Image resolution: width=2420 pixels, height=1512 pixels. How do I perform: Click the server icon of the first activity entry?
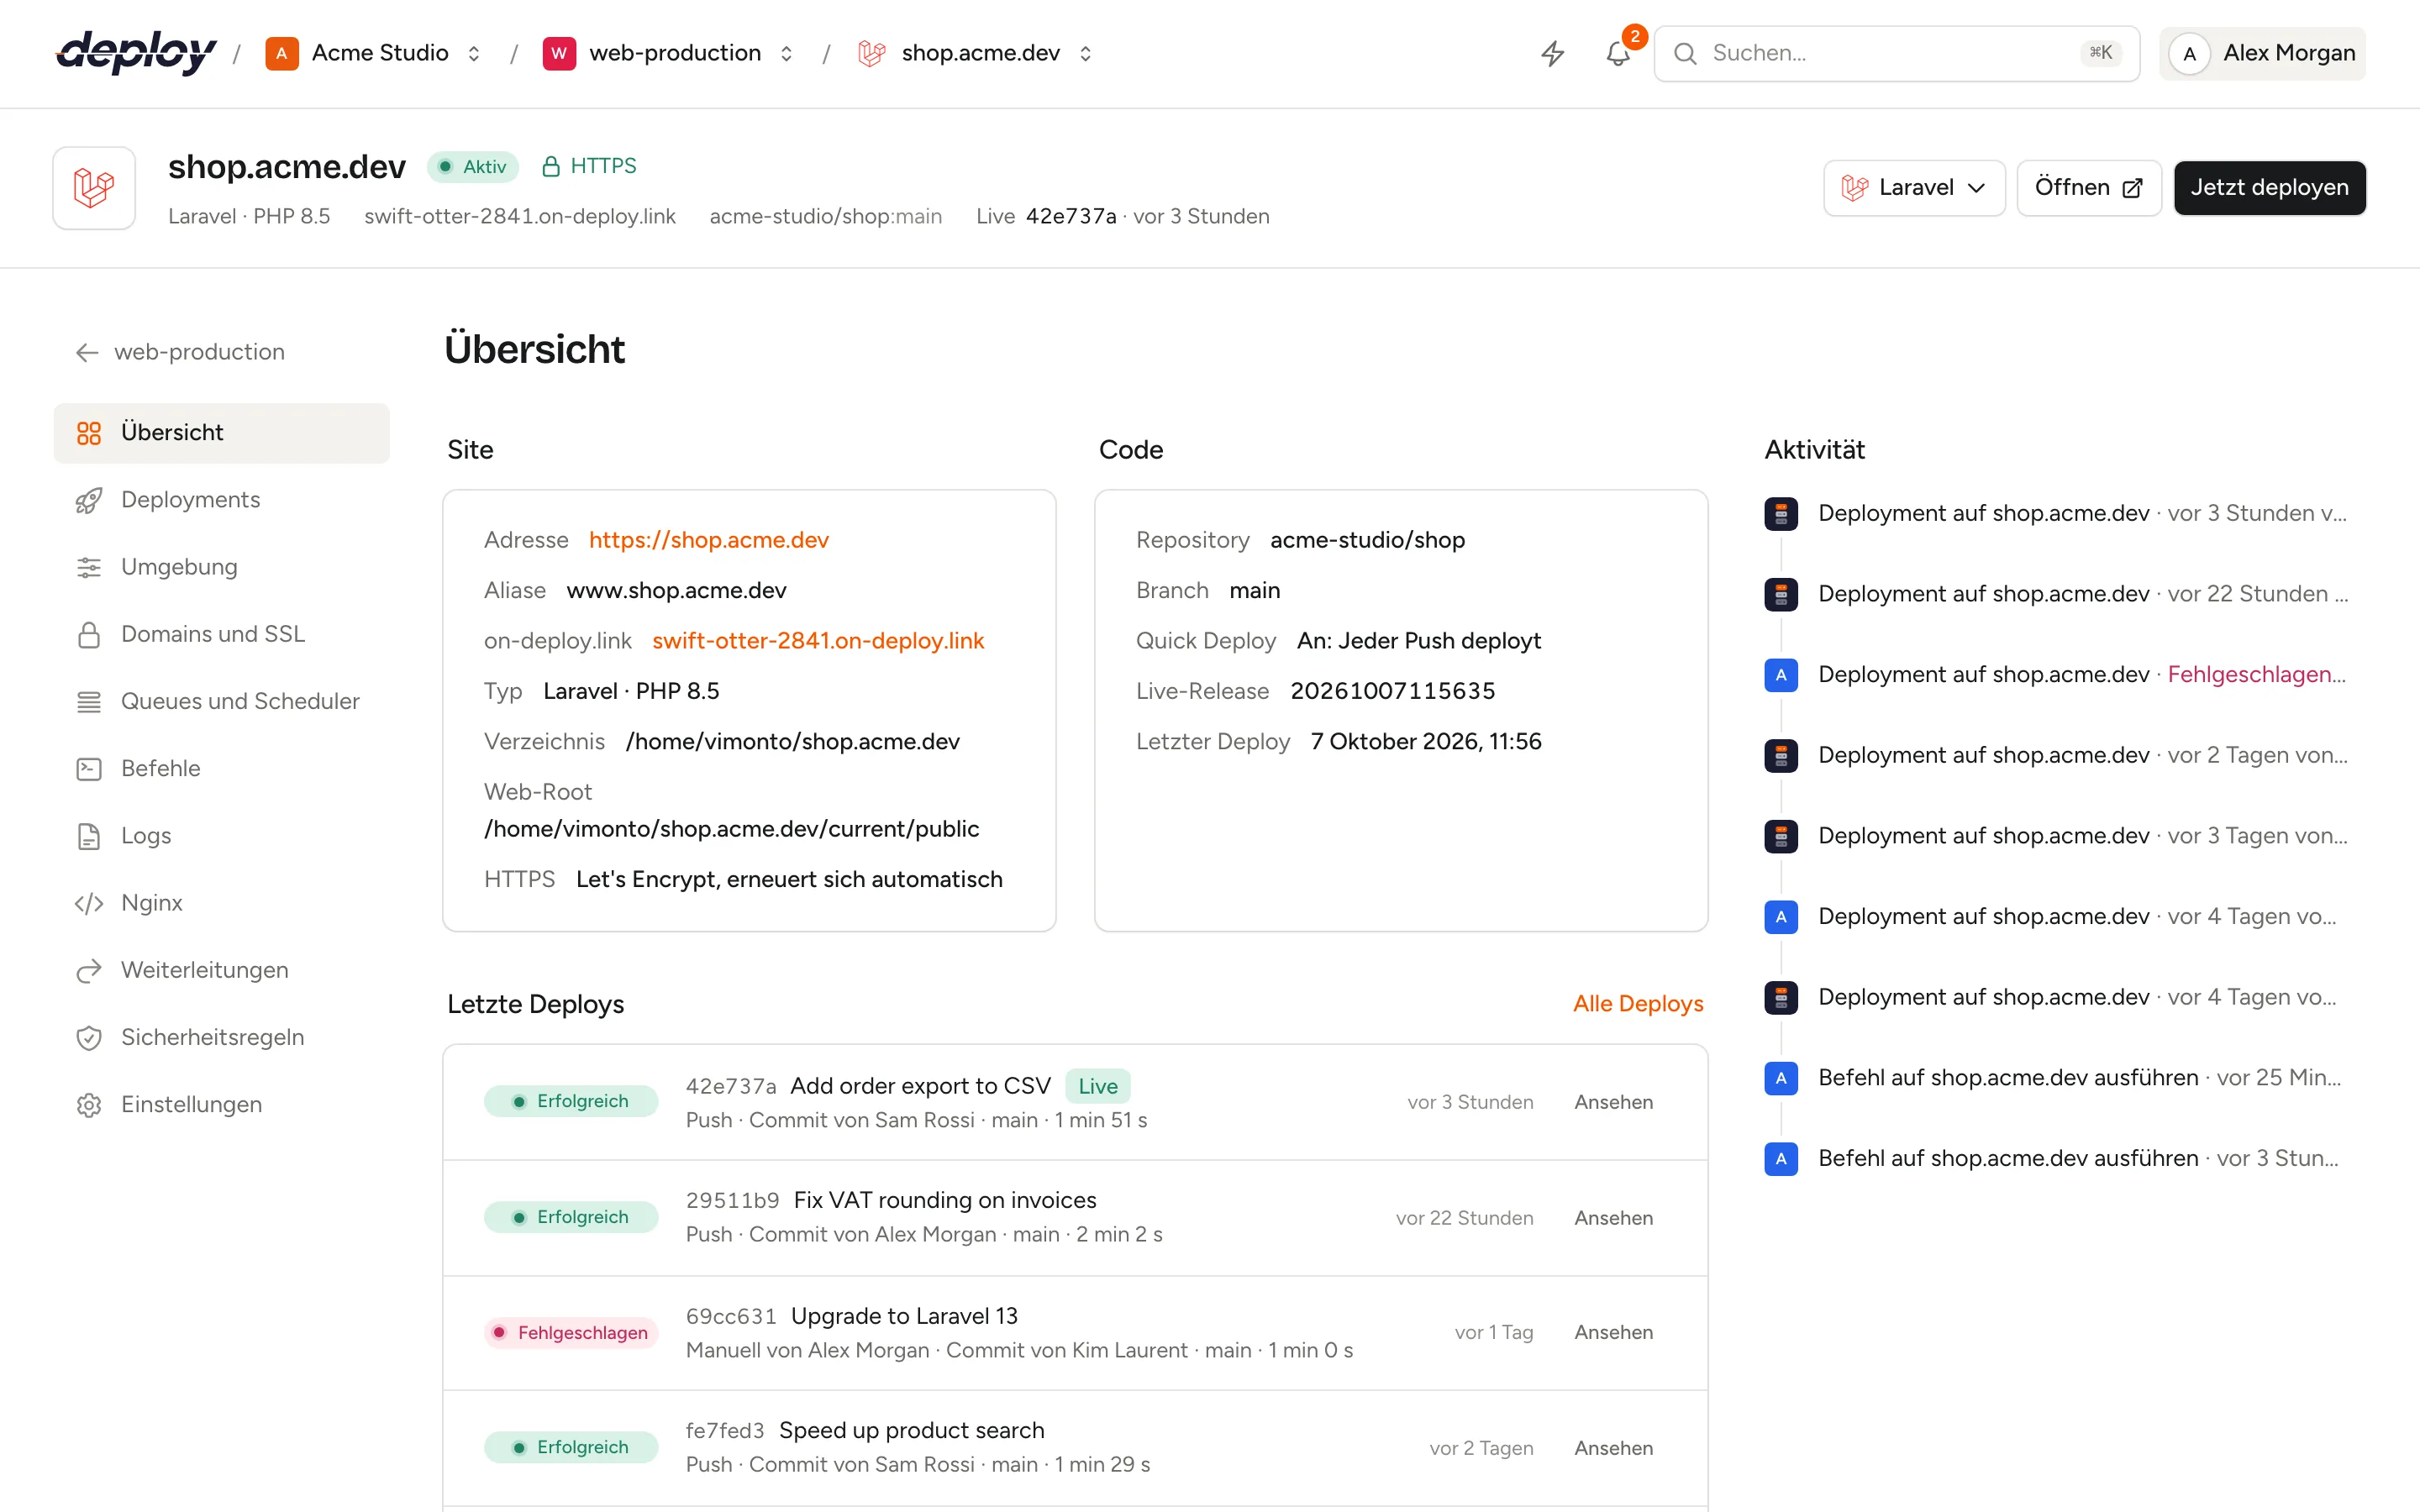(x=1780, y=513)
